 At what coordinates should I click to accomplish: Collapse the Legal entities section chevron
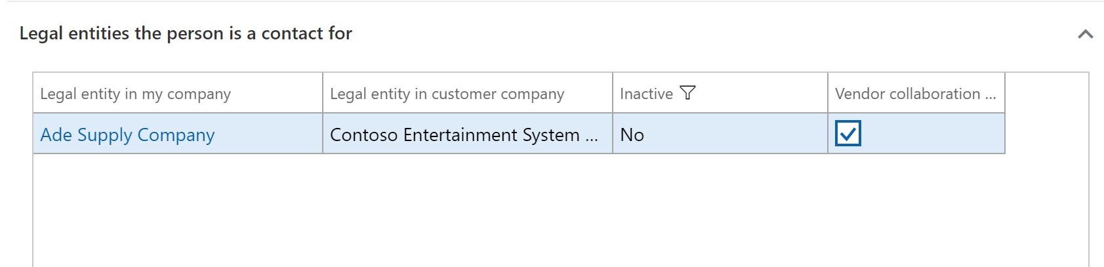click(1085, 34)
